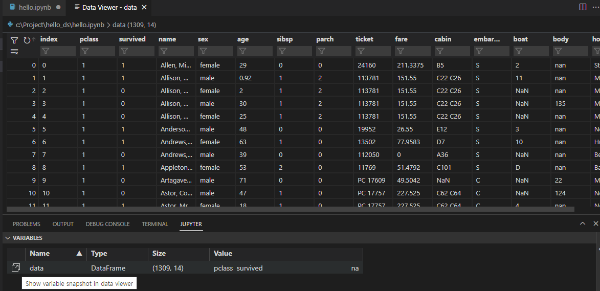Focus the fare column filter box
The width and height of the screenshot is (600, 291).
coord(413,51)
